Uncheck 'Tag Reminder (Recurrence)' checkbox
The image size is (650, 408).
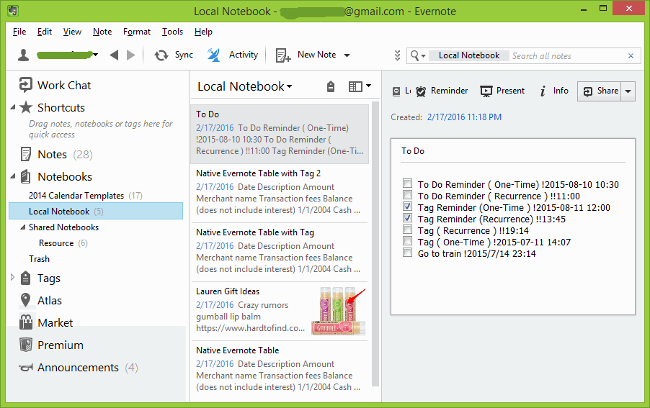click(407, 218)
